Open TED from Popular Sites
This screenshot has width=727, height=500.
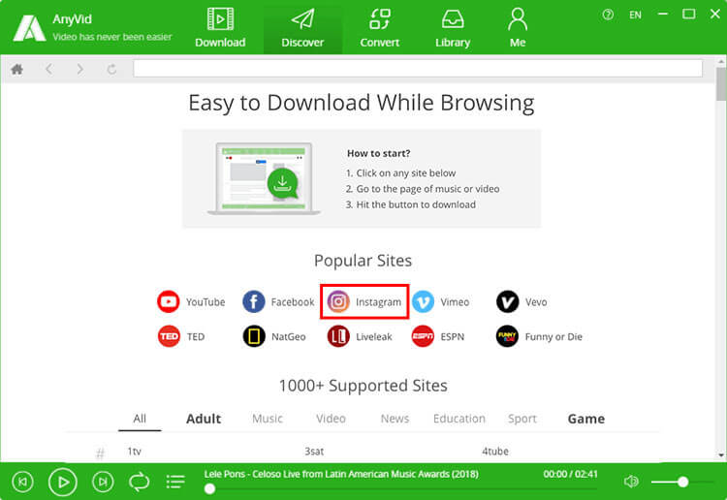[x=181, y=336]
